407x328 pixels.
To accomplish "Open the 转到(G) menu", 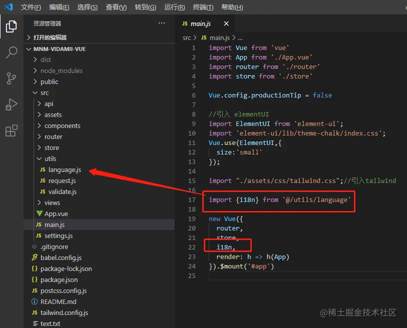I will [145, 7].
